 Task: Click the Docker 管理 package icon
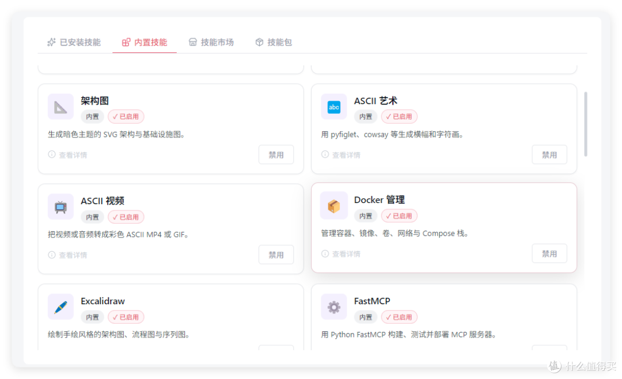(x=333, y=205)
